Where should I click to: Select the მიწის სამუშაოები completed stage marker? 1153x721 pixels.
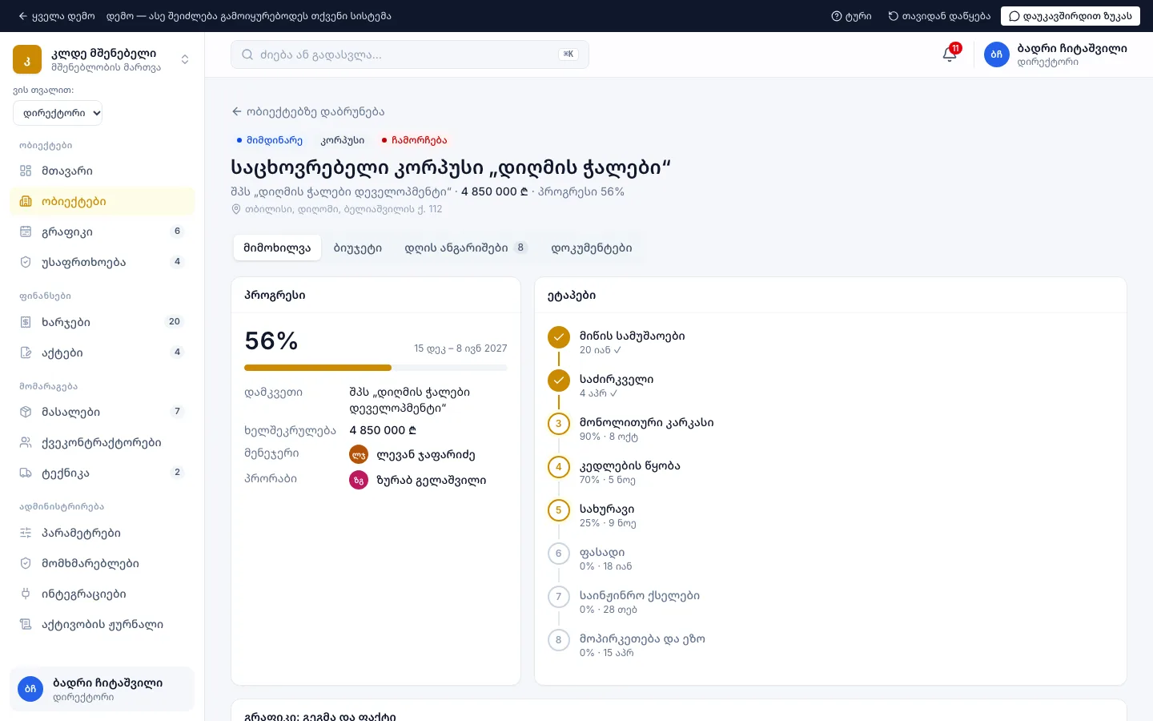click(559, 337)
